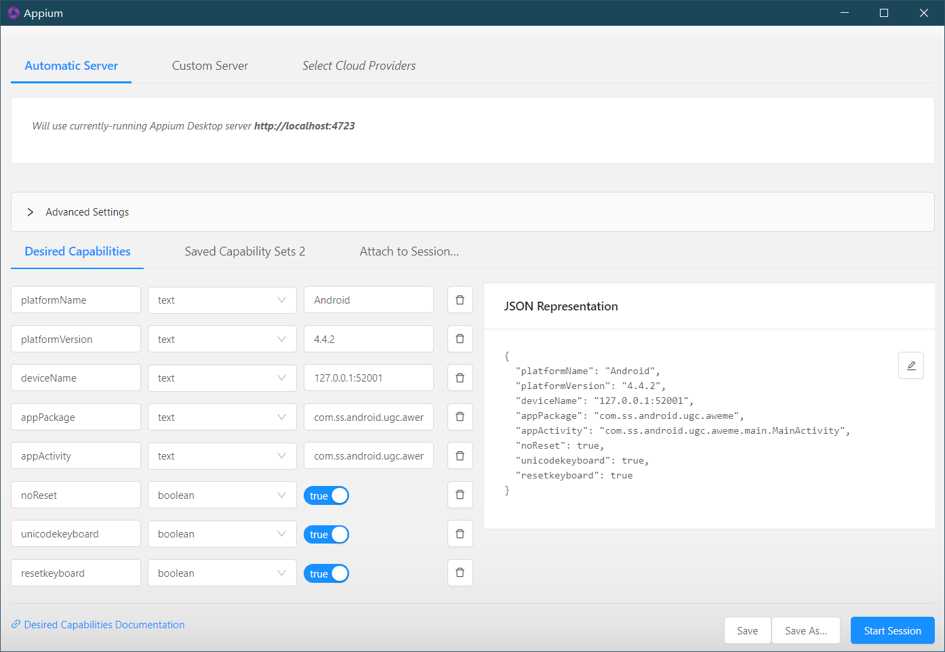Switch to the Custom Server tab
Viewport: 945px width, 652px height.
click(210, 66)
